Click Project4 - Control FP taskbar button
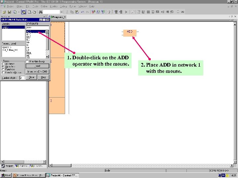This screenshot has height=178, width=238. 62,175
